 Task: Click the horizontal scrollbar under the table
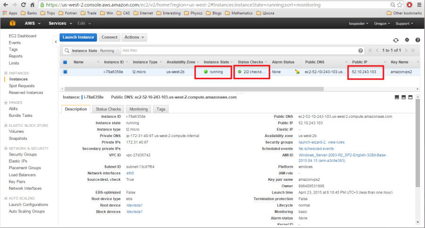point(194,89)
